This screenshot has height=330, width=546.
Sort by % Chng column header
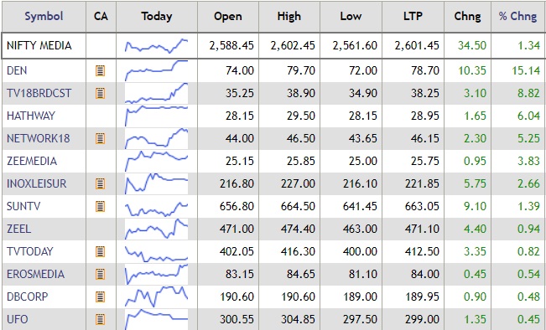click(517, 17)
